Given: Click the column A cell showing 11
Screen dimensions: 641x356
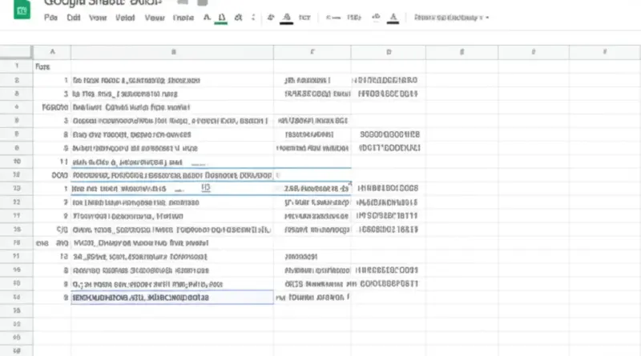Looking at the screenshot, I should [52, 162].
